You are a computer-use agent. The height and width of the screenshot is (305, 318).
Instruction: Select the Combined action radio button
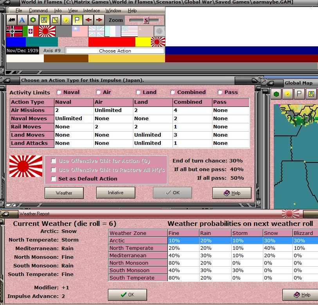click(172, 92)
